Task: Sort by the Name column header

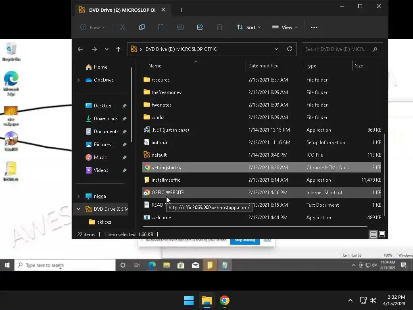Action: tap(154, 66)
